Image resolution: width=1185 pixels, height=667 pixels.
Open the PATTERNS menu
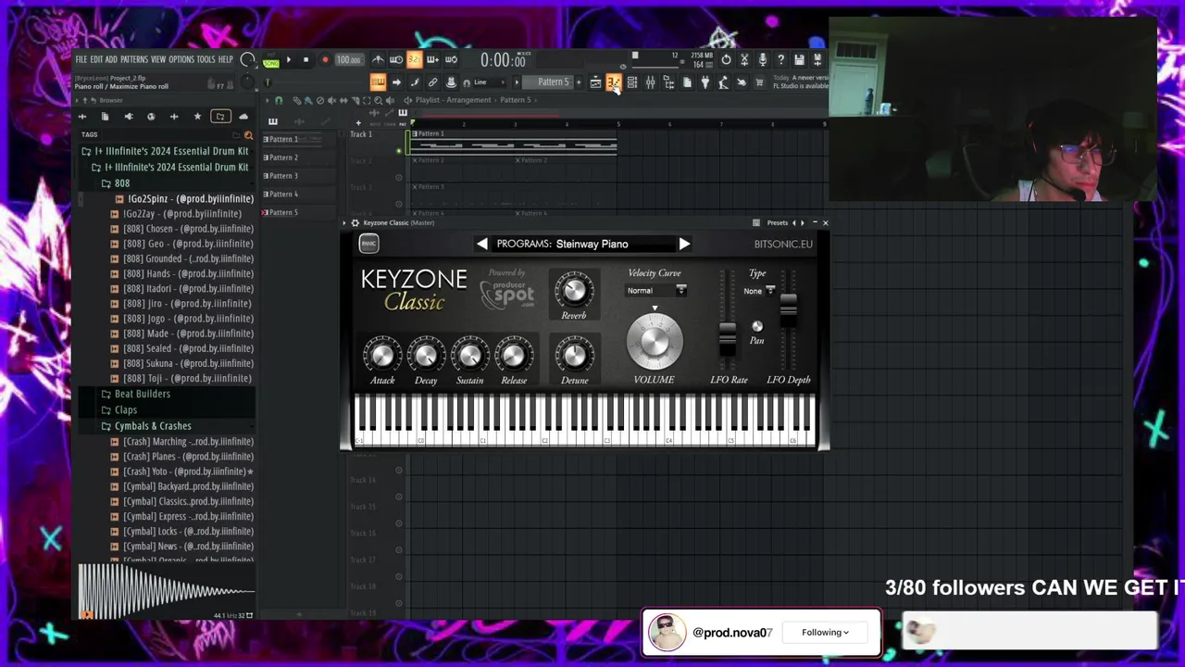tap(133, 59)
